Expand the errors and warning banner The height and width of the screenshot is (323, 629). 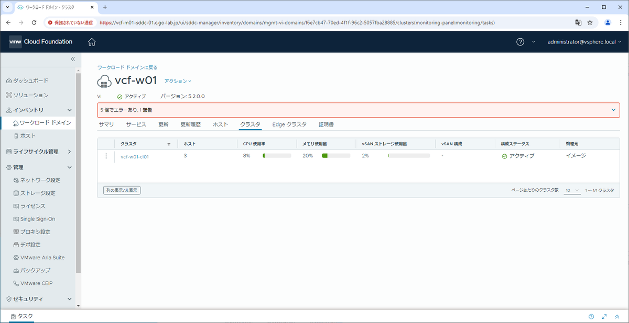coord(614,110)
